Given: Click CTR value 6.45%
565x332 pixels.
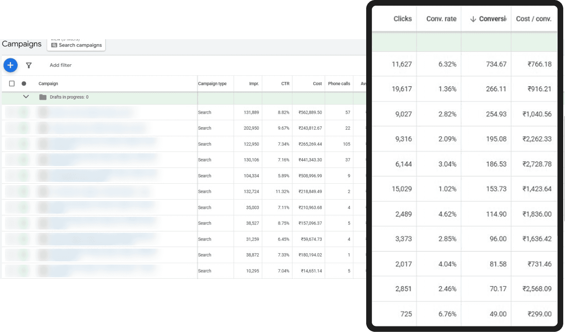Looking at the screenshot, I should [284, 239].
